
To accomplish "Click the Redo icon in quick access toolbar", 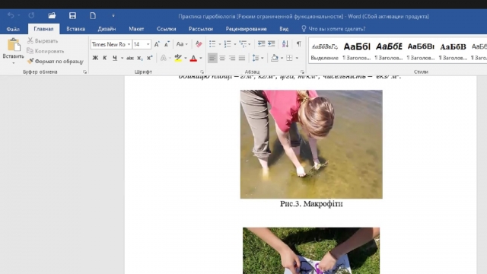I will 31,15.
